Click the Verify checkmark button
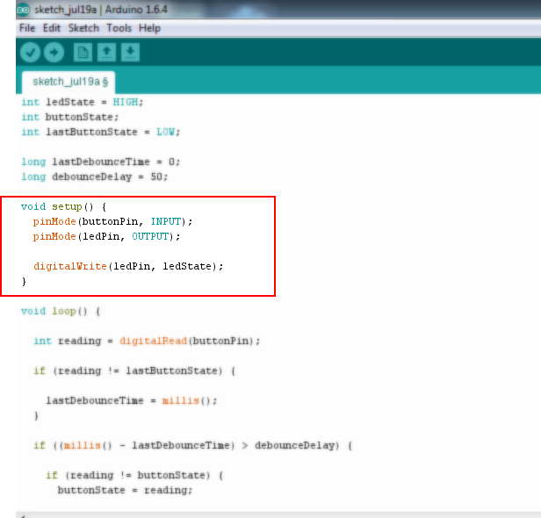This screenshot has width=541, height=518. (31, 53)
